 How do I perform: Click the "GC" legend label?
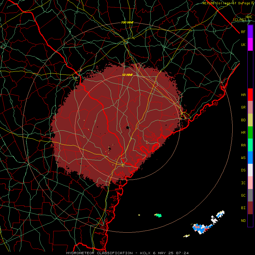point(243,195)
